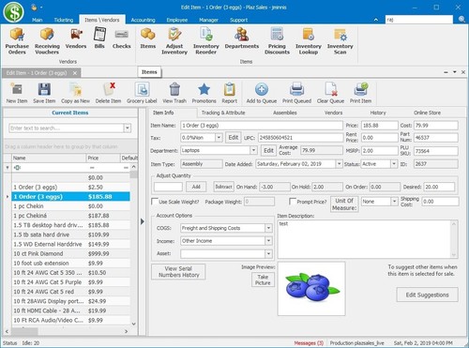This screenshot has width=469, height=348.
Task: Click the Subtract quantity button
Action: [x=223, y=187]
